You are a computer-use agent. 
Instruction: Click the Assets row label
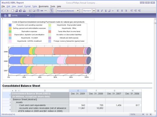19,102
